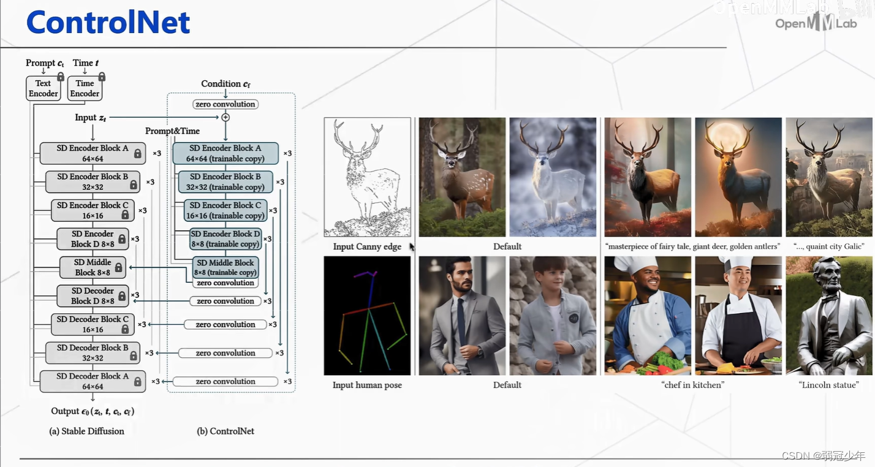Open the colored human pose skeleton image
Screen dimensions: 875x467
pyautogui.click(x=368, y=316)
